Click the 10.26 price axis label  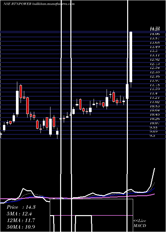155,119
